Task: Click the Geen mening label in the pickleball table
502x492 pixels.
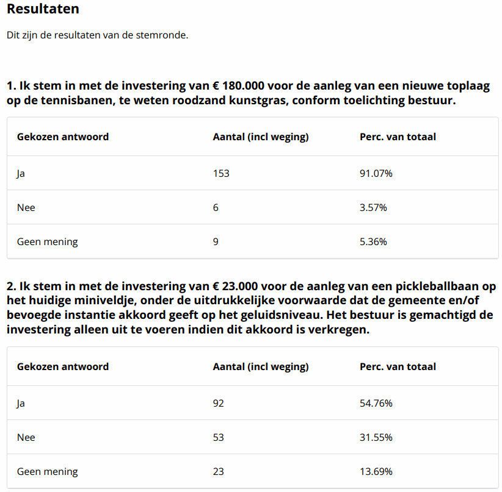Action: pyautogui.click(x=48, y=471)
